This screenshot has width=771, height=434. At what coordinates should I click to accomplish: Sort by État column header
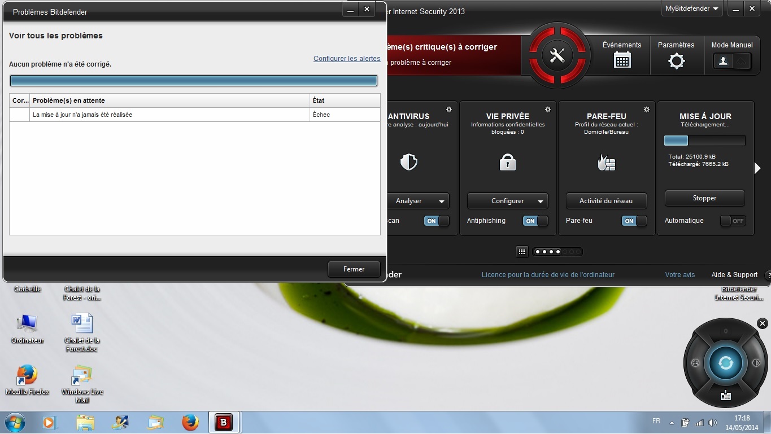coord(345,100)
